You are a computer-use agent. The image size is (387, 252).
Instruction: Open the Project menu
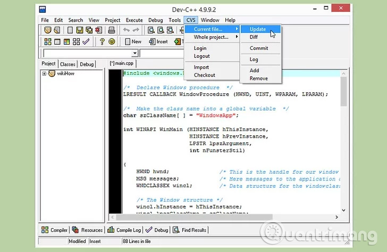pos(112,20)
